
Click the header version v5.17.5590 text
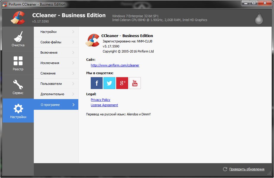[x=41, y=21]
